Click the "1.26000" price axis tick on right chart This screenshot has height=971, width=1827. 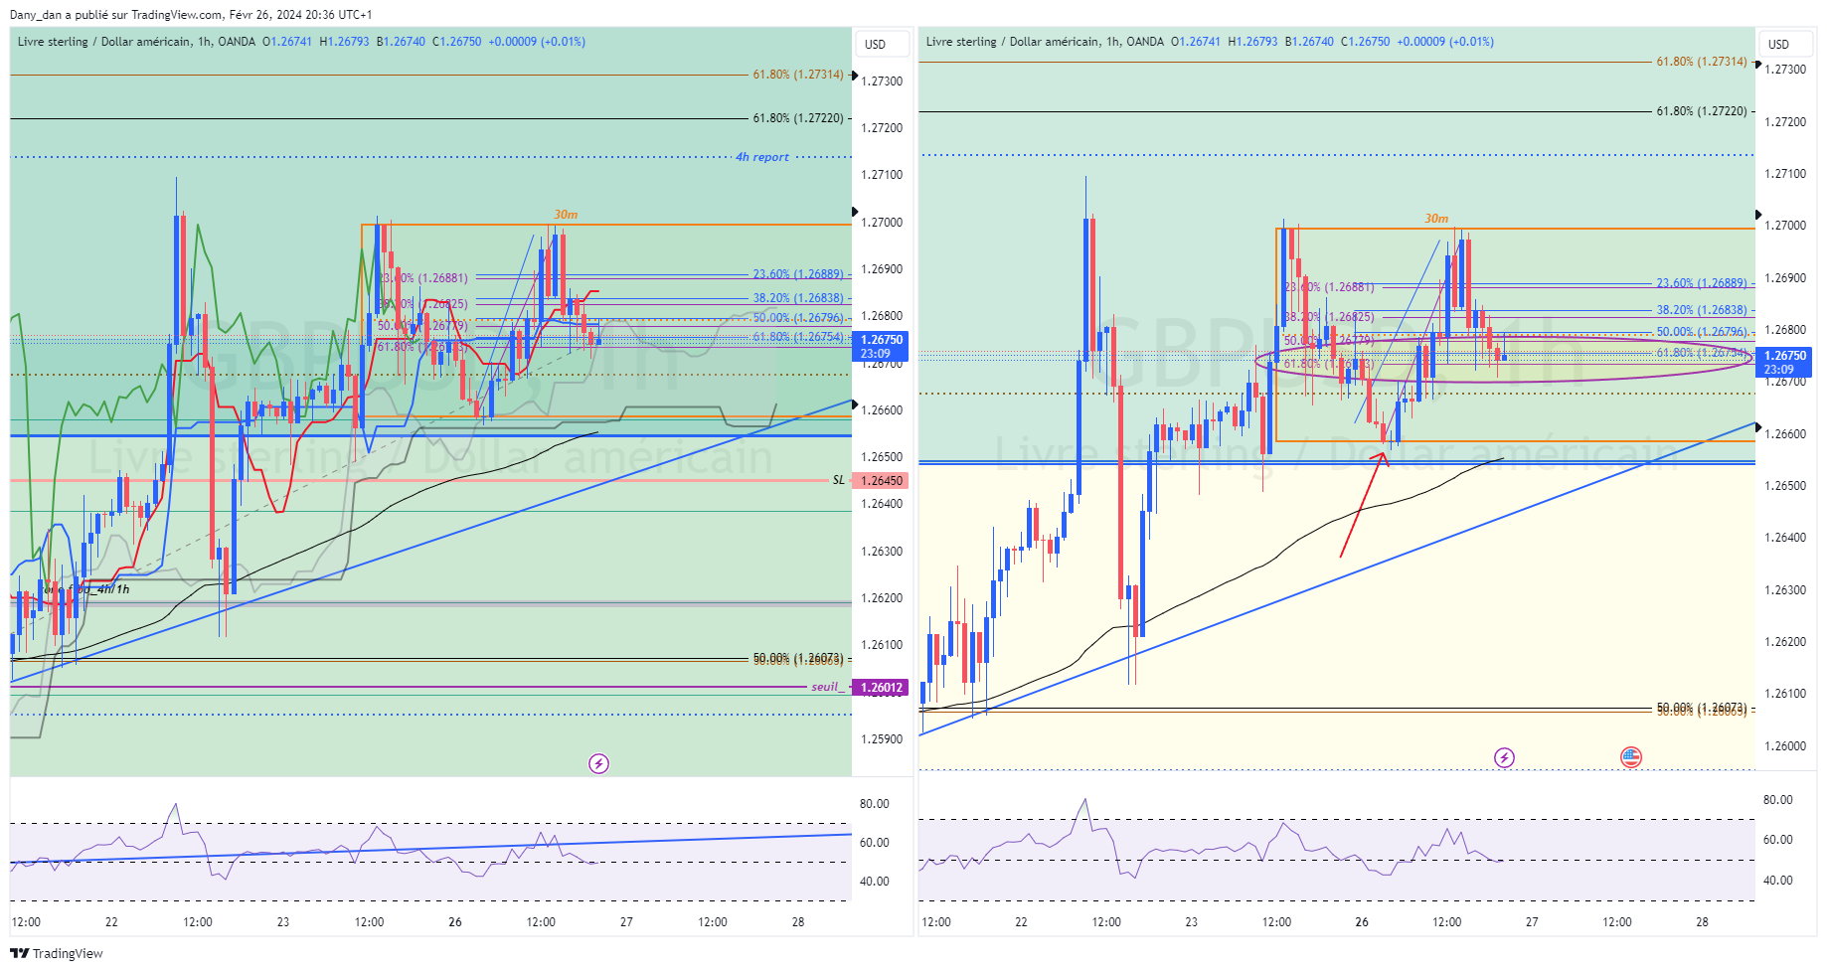[x=1785, y=746]
